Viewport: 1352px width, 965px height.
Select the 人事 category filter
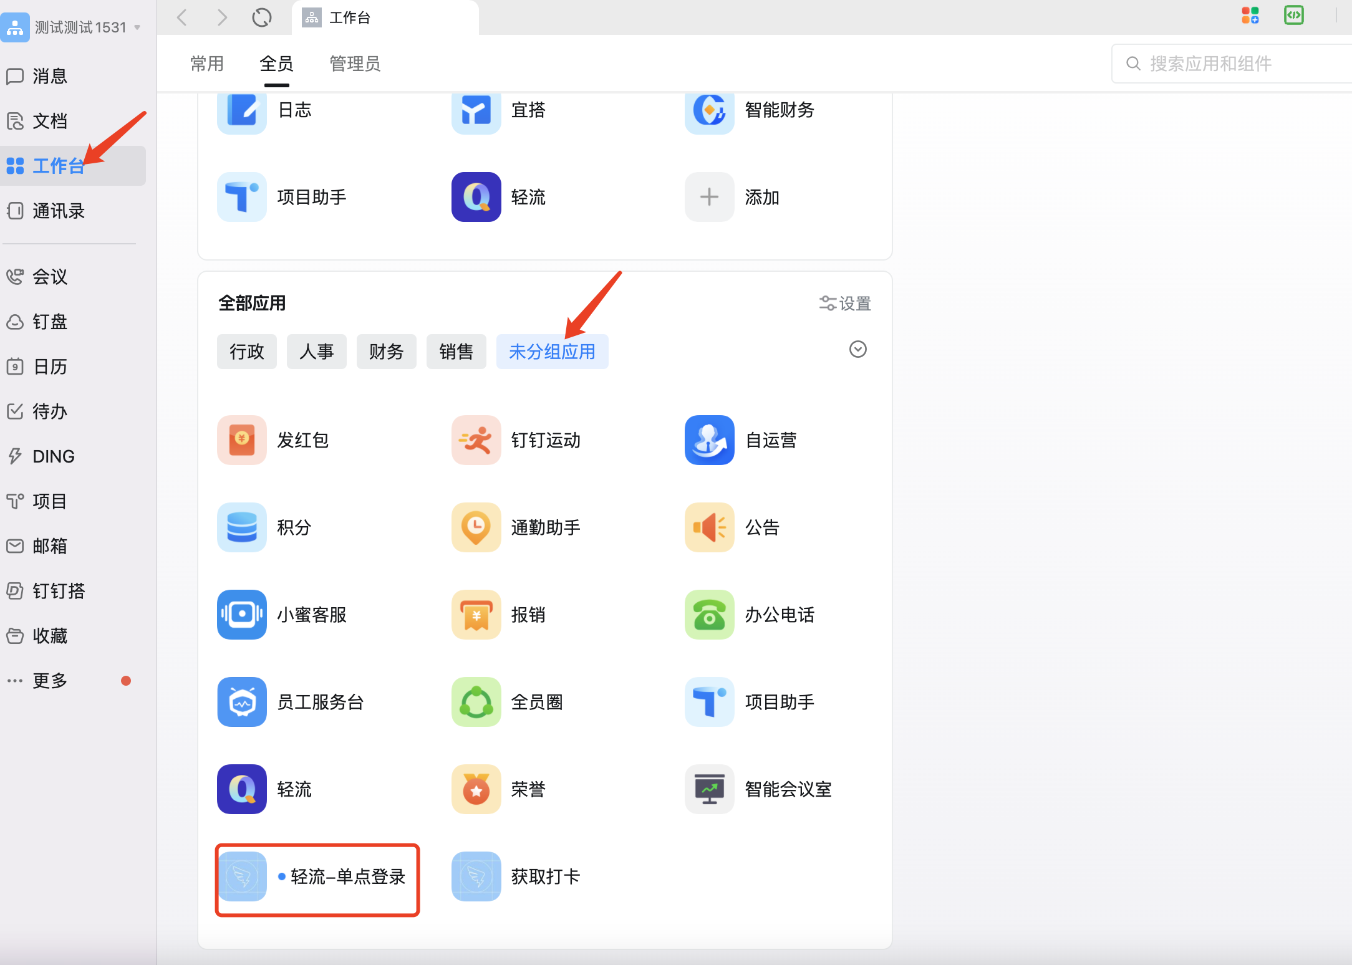[317, 352]
